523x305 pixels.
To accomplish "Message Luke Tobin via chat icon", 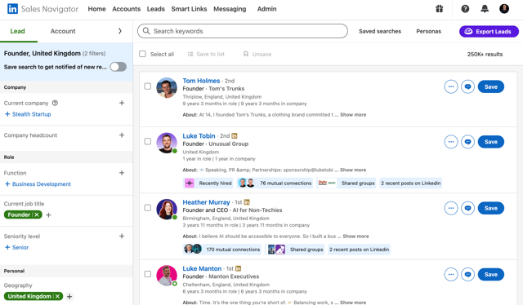I will (467, 142).
